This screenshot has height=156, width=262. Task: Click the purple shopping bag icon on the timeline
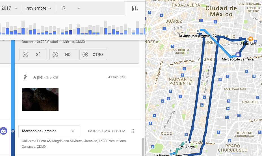3,131
